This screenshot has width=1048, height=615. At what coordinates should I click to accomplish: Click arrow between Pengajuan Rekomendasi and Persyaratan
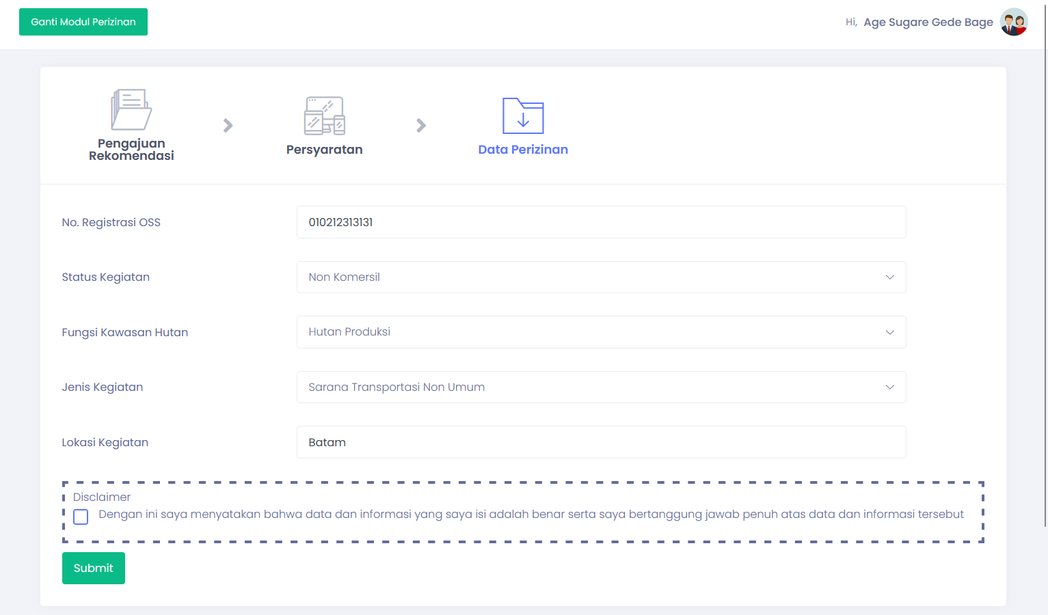click(x=228, y=126)
